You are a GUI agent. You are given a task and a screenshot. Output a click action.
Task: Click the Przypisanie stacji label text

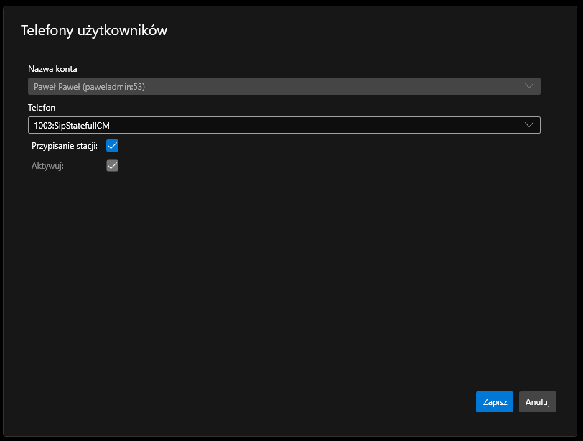tap(65, 146)
